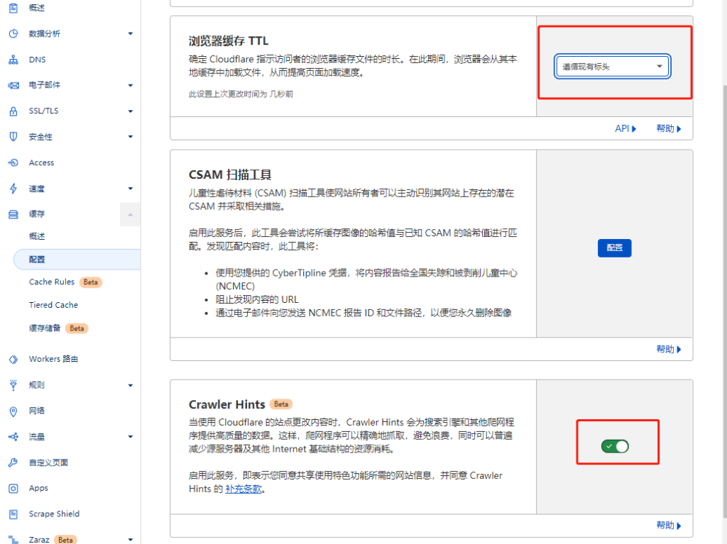
Task: Open the 网络 location pin icon
Action: point(13,411)
